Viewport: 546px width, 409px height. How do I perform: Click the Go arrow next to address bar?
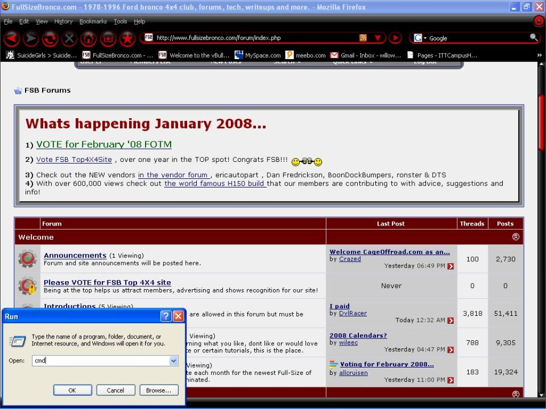tap(395, 38)
